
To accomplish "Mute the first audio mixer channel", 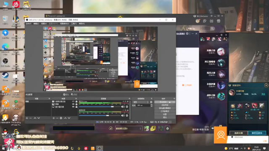I will point(123,107).
